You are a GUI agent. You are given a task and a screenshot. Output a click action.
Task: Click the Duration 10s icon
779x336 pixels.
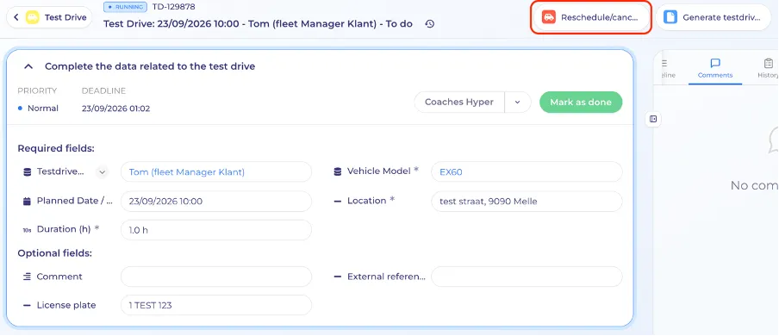(x=27, y=230)
